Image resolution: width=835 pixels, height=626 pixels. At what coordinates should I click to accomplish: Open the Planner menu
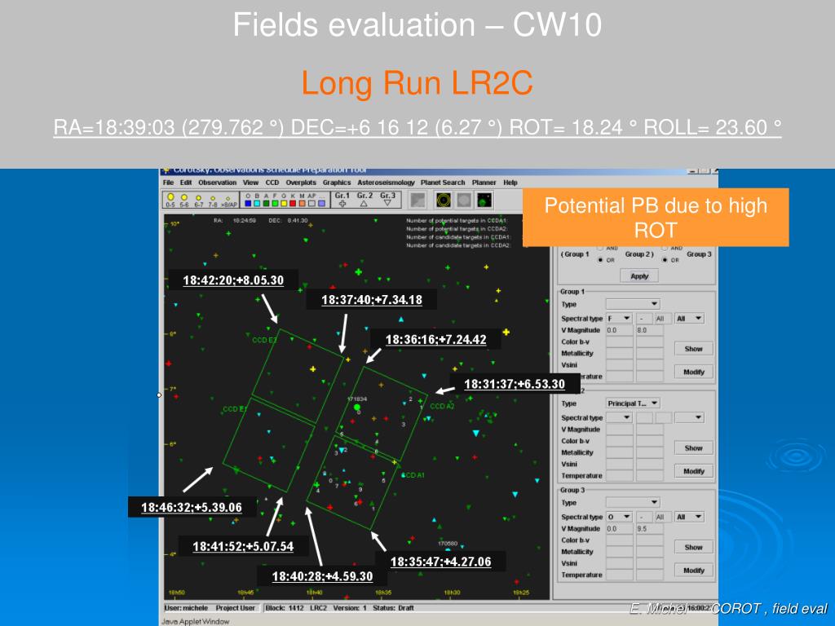tap(484, 183)
